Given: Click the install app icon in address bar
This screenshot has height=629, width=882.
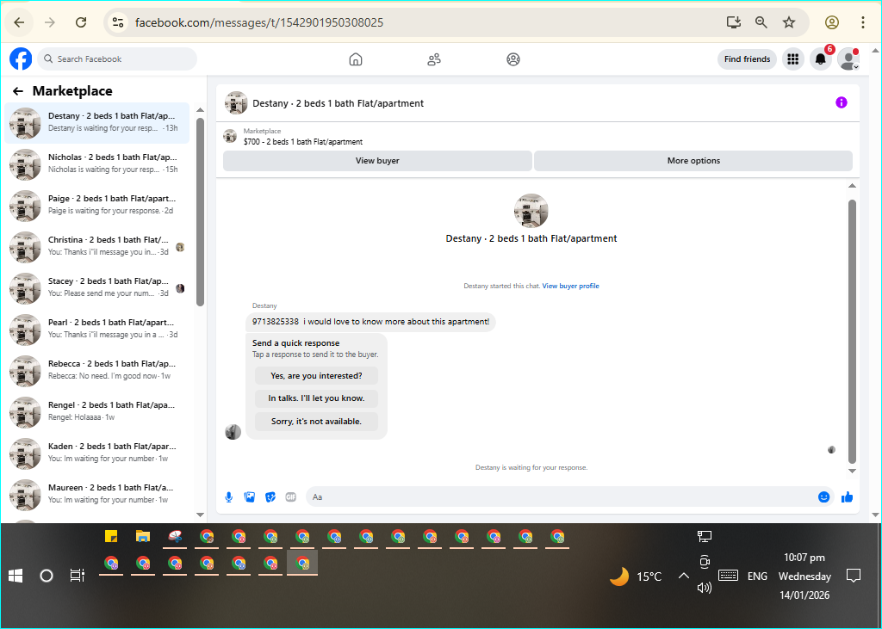Looking at the screenshot, I should coord(733,22).
